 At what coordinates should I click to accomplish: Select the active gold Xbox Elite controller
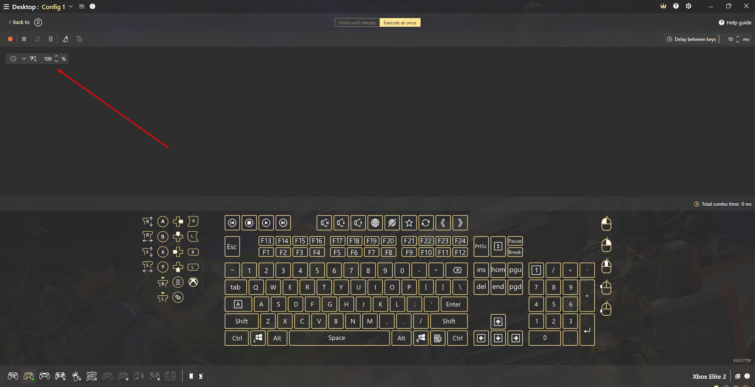point(29,376)
